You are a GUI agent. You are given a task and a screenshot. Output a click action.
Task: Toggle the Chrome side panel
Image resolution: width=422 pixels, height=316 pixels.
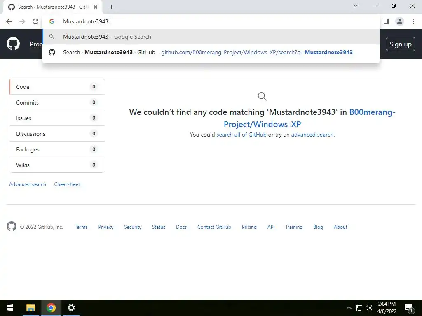click(x=387, y=21)
